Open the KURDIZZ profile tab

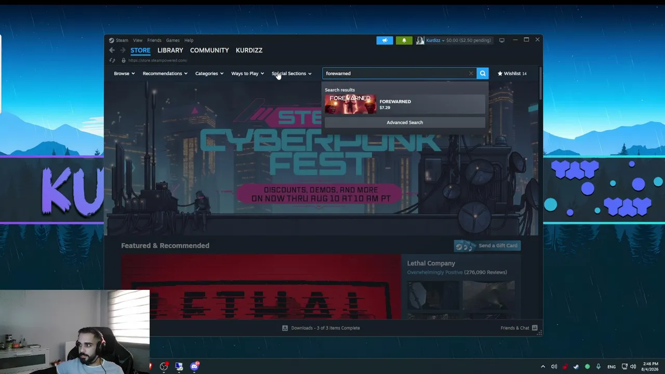coord(249,50)
